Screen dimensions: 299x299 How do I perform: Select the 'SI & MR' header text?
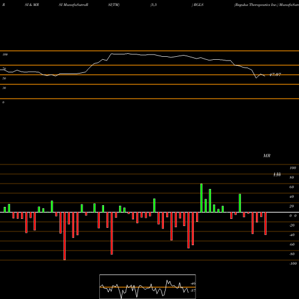32,5
